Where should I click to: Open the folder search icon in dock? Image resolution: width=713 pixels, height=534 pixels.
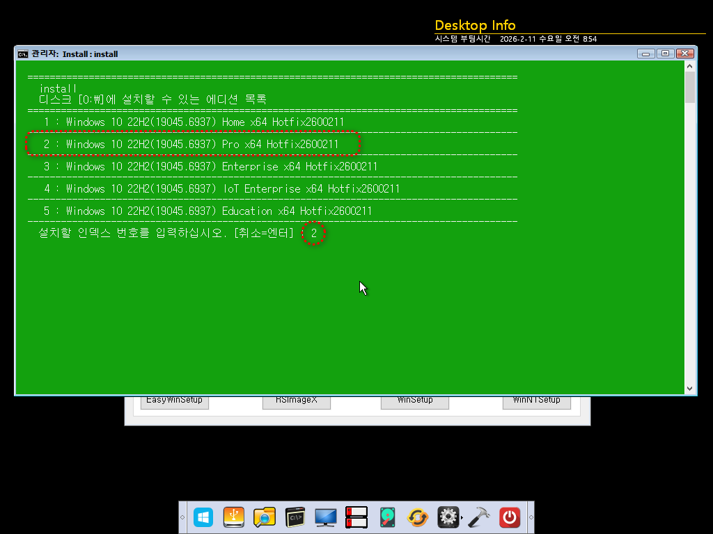pos(264,517)
